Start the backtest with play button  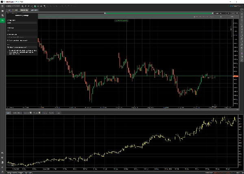(x=229, y=13)
